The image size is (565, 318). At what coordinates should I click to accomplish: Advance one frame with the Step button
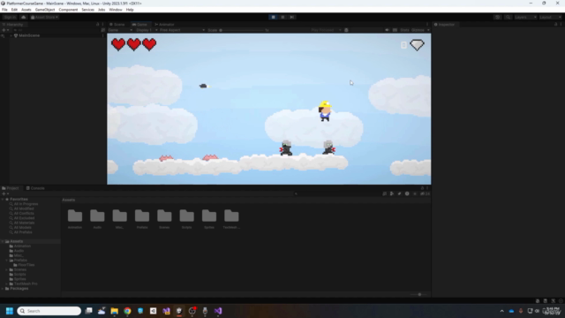point(292,17)
